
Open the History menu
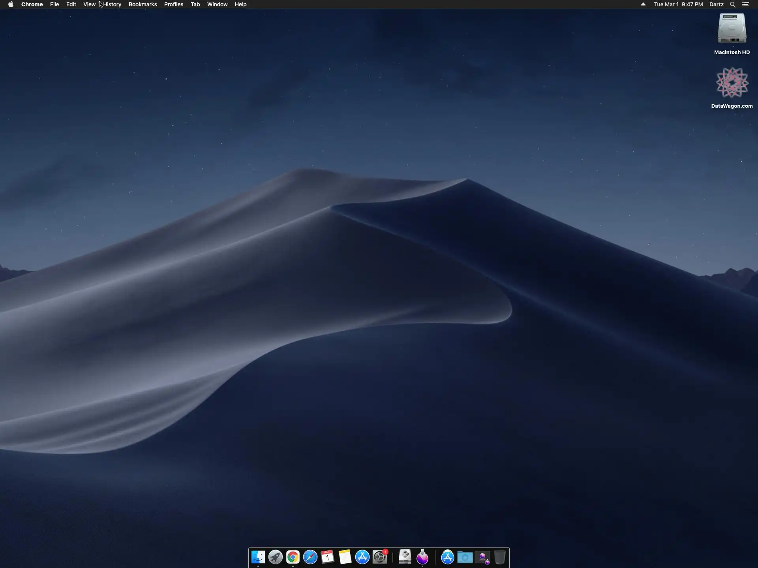tap(112, 4)
